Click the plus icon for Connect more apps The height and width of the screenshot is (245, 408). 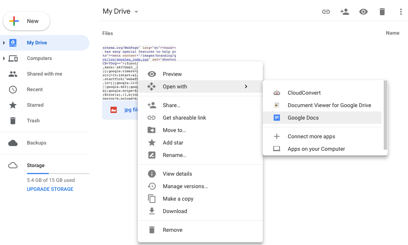point(276,136)
